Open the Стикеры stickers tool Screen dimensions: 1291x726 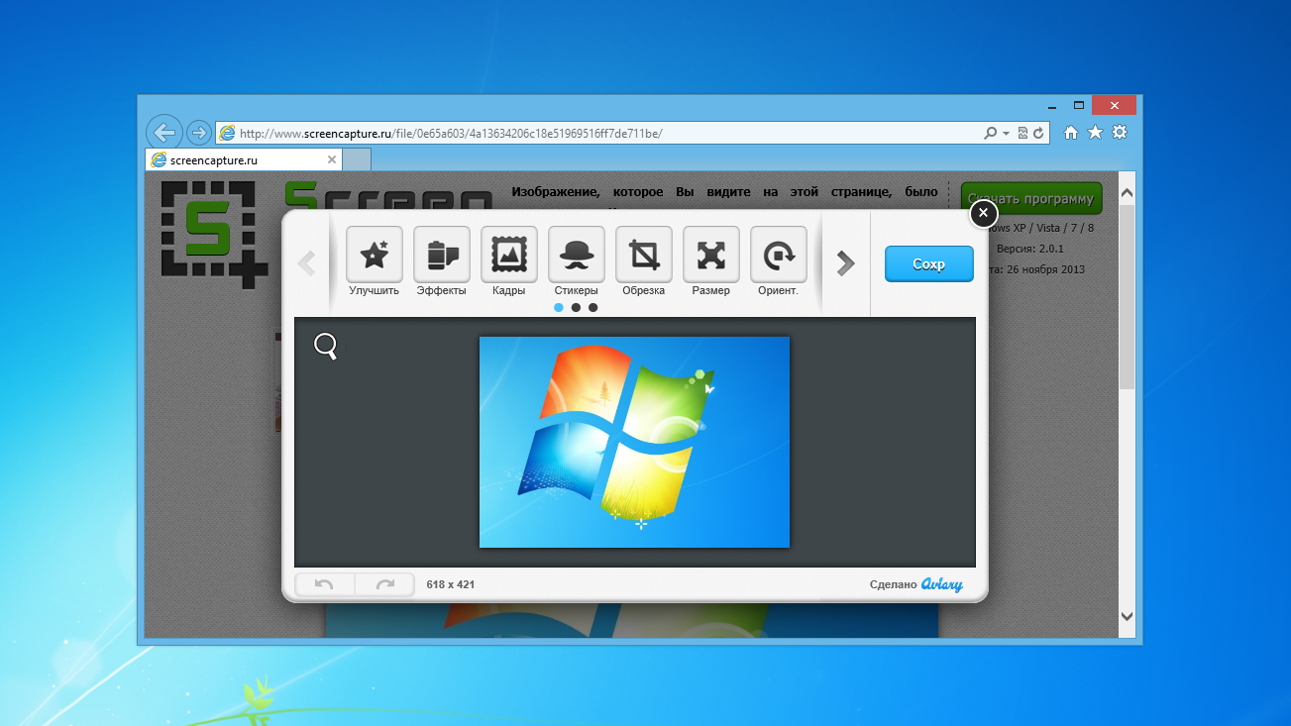(x=576, y=261)
